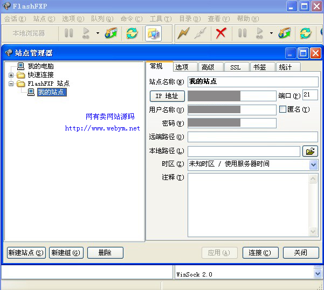Click the IP address input field
Viewport: 324px width, 290px height.
click(232, 96)
